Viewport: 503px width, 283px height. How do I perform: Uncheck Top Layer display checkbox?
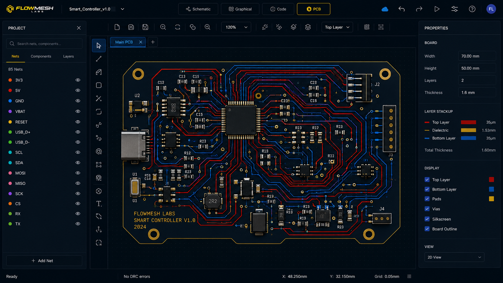(427, 180)
